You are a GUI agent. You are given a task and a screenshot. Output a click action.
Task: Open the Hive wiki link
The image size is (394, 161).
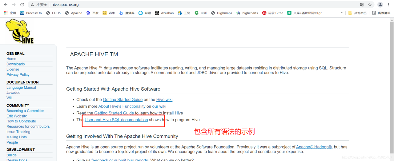pyautogui.click(x=164, y=99)
